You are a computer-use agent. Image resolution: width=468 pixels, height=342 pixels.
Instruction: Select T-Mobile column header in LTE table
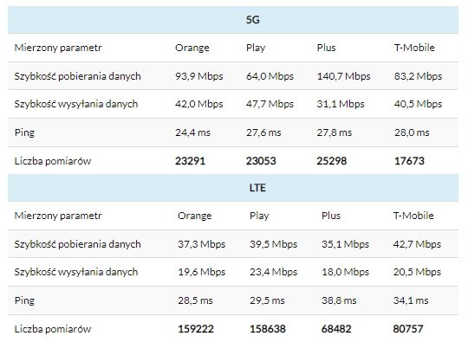[x=413, y=216]
